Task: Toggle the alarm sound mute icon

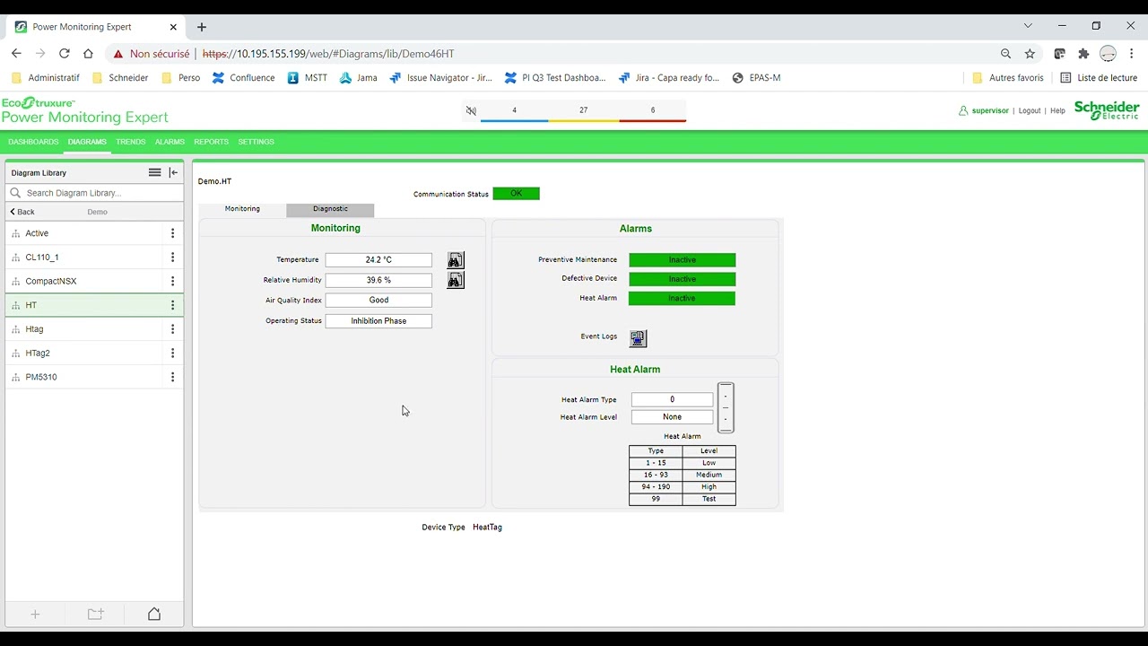Action: [x=471, y=110]
